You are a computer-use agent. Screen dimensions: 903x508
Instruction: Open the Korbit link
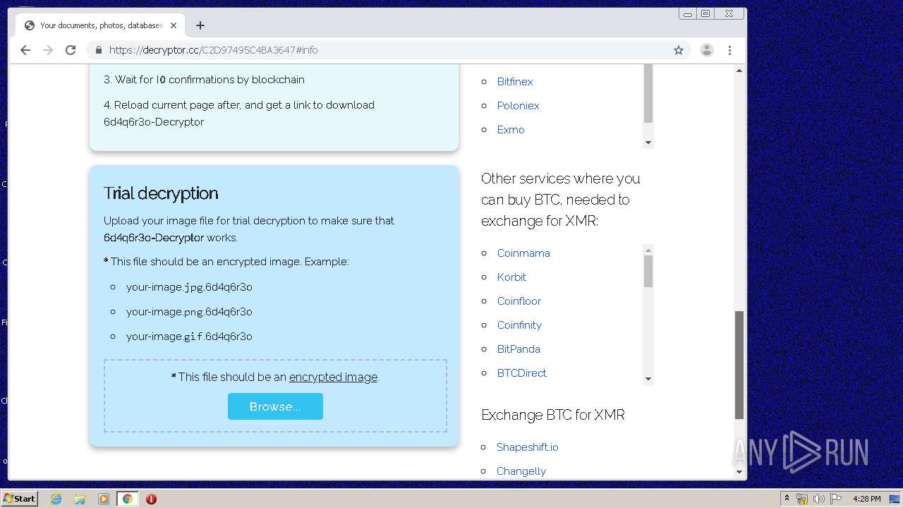(x=511, y=277)
